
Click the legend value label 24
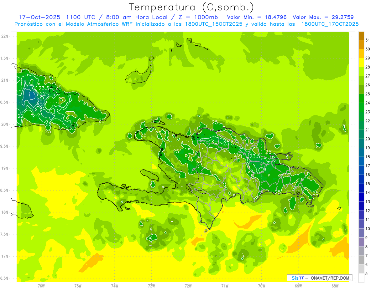[368, 103]
